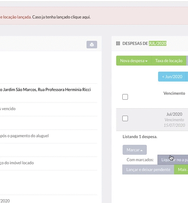Click 'pagamento do aluguel' text
Image resolution: width=188 pixels, height=203 pixels.
point(29,136)
